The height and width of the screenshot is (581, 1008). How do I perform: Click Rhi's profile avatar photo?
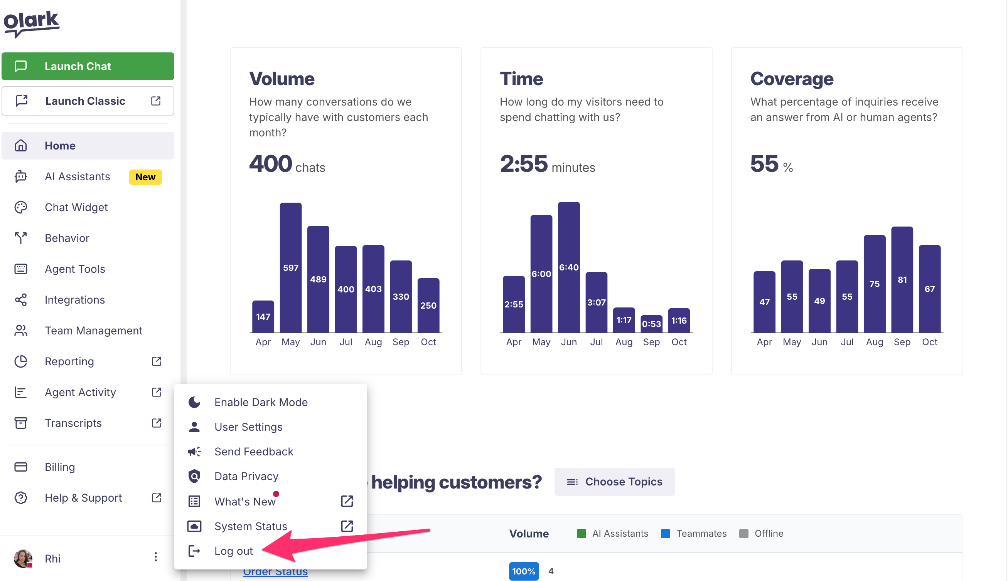point(23,558)
